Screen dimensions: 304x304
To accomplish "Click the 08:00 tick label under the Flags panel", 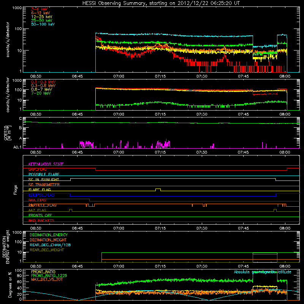I will (285, 228).
